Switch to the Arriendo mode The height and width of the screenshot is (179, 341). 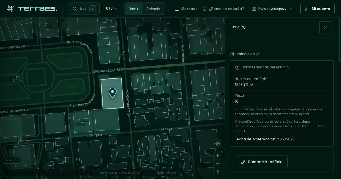[153, 9]
